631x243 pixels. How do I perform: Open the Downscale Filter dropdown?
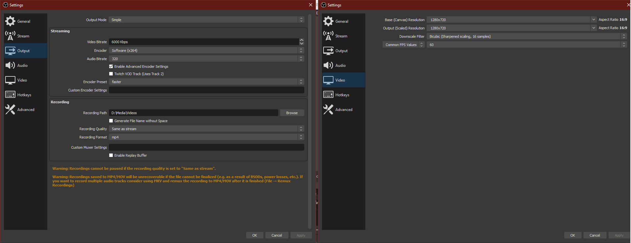527,36
